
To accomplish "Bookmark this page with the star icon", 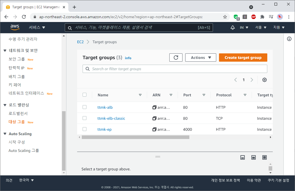I will [225, 17].
